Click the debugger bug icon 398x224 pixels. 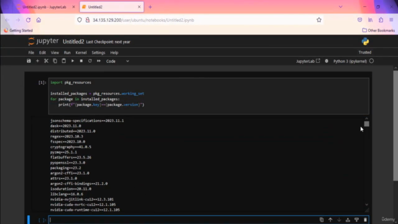(x=326, y=61)
